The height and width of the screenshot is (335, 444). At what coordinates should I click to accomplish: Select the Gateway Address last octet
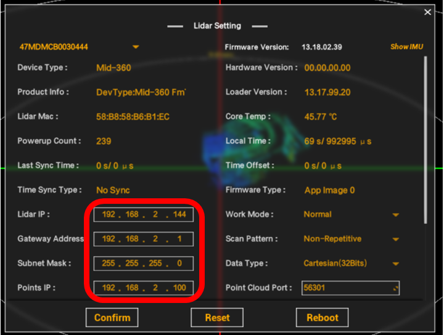coord(179,239)
